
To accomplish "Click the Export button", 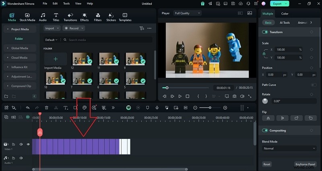I will coord(279,4).
